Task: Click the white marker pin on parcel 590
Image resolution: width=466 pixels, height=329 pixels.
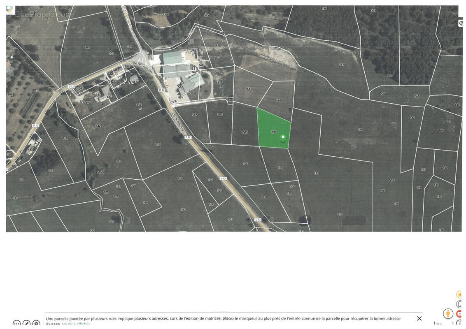Action: pos(283,137)
